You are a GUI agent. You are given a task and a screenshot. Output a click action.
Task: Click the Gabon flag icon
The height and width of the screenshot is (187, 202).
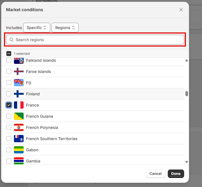coord(19,150)
